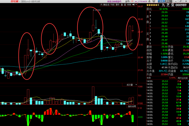This screenshot has width=189, height=126.
Task: Expand the chart toolbar dropdown arrow
Action: pos(136,5)
